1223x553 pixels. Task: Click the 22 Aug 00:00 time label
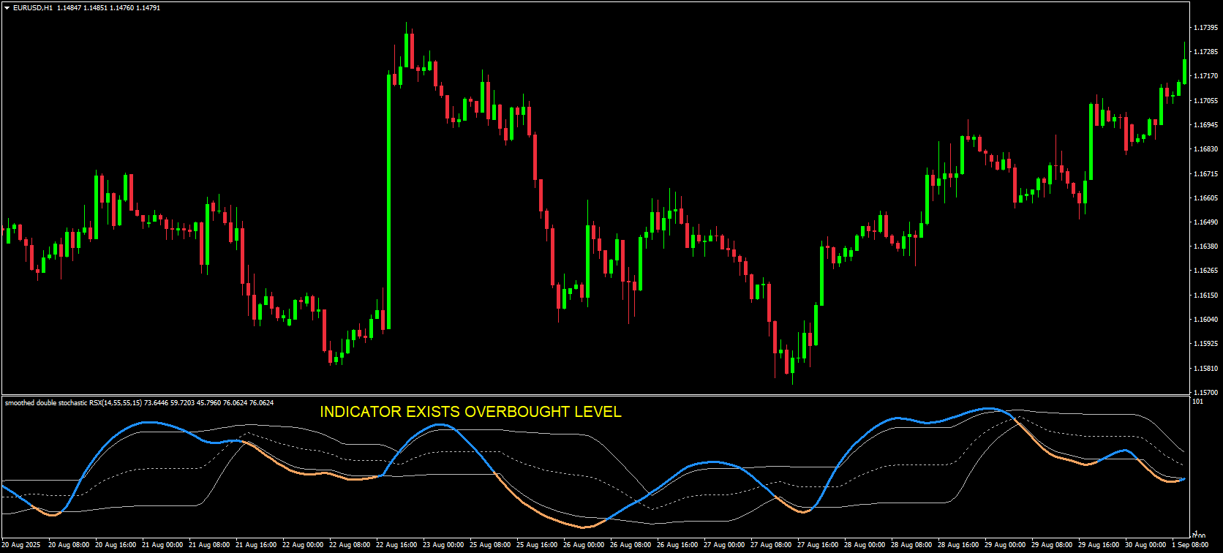303,545
